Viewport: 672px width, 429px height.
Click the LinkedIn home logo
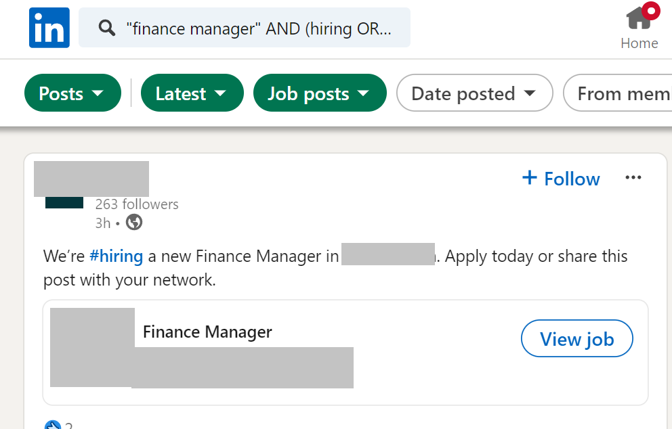pyautogui.click(x=49, y=27)
